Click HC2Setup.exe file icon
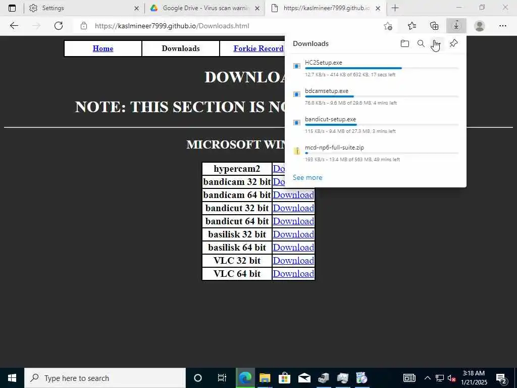Image resolution: width=517 pixels, height=388 pixels. pyautogui.click(x=297, y=66)
